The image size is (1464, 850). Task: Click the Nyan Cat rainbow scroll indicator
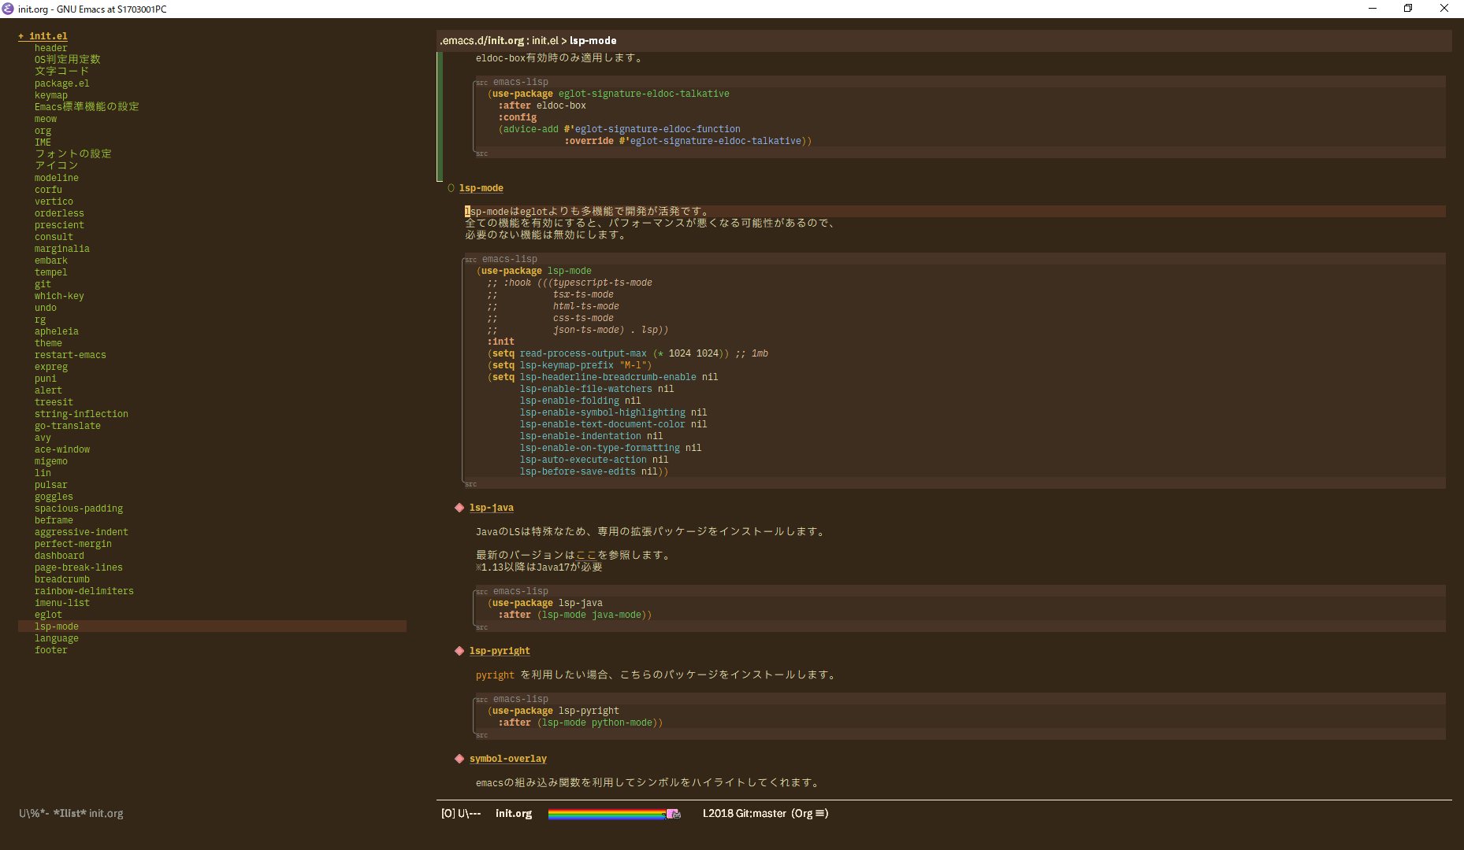pyautogui.click(x=615, y=813)
